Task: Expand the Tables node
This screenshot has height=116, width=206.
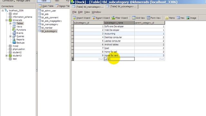Action: pos(10,24)
